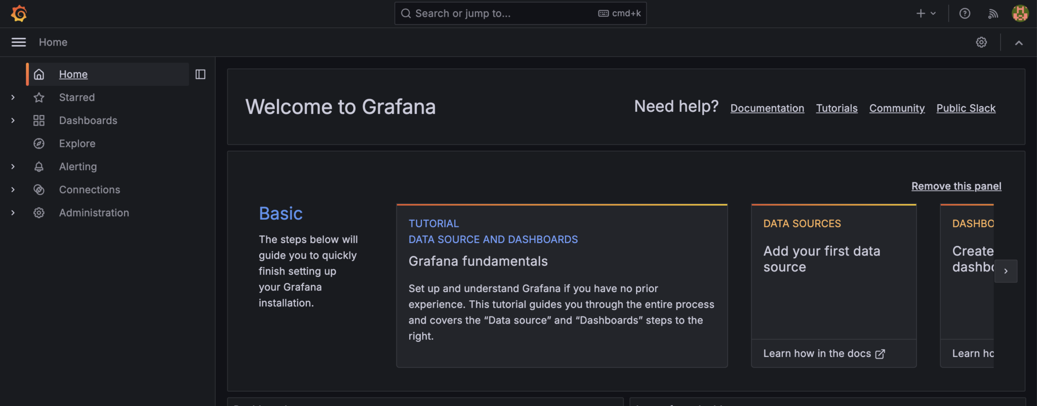Expand the Dashboards section chevron
The height and width of the screenshot is (406, 1037).
13,120
